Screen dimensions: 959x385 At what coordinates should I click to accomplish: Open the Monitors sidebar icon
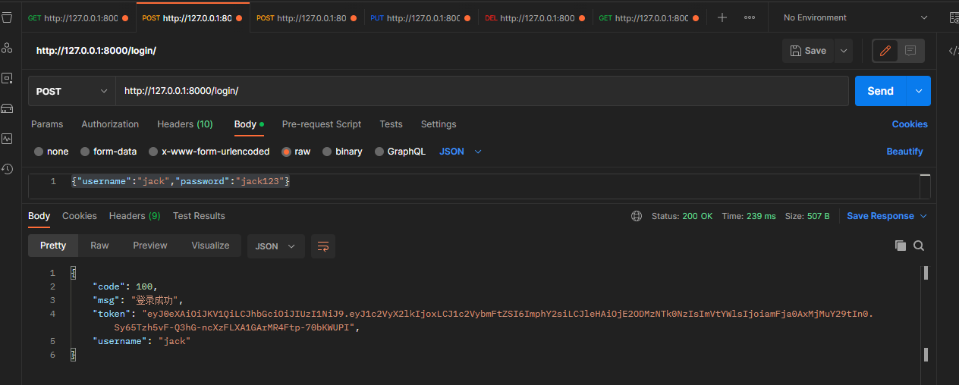(x=7, y=139)
